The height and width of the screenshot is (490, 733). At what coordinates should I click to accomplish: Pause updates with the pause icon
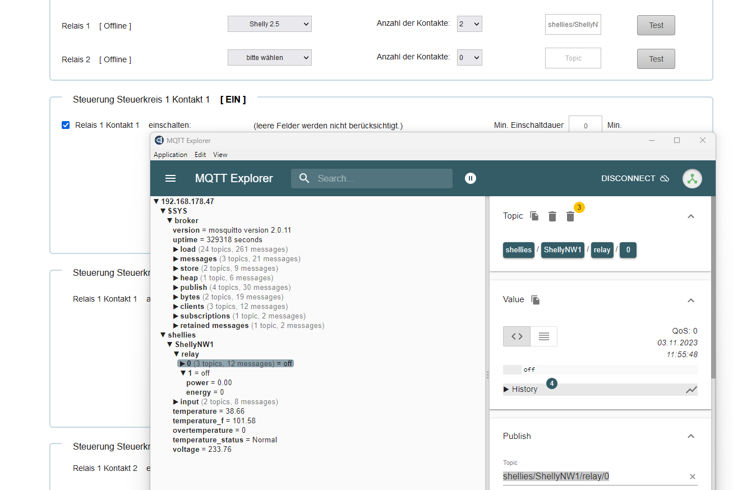[471, 178]
